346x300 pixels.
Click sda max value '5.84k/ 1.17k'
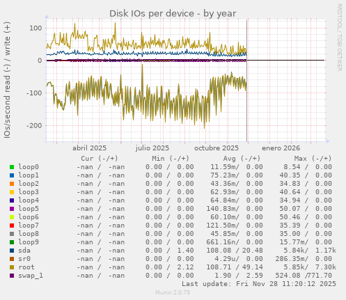coord(310,251)
